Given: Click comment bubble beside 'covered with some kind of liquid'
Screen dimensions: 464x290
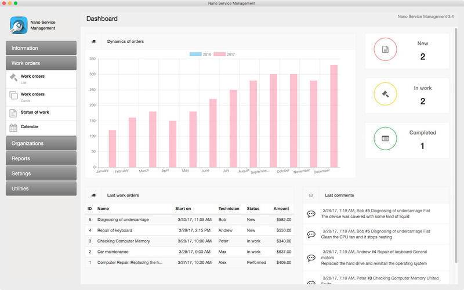Looking at the screenshot, I should coord(311,213).
